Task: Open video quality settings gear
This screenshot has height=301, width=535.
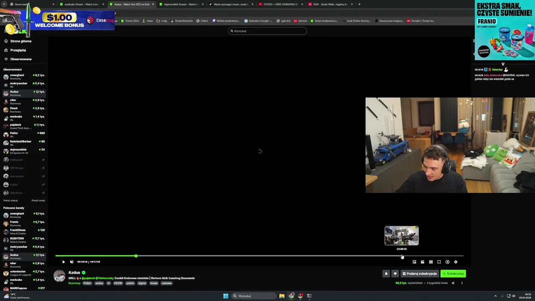Action: point(456,262)
